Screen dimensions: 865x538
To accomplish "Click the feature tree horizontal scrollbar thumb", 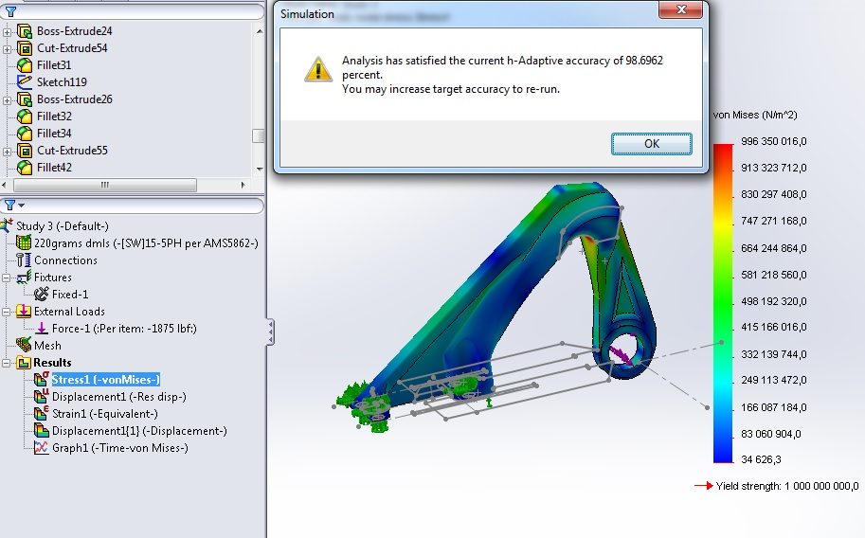I will [105, 185].
